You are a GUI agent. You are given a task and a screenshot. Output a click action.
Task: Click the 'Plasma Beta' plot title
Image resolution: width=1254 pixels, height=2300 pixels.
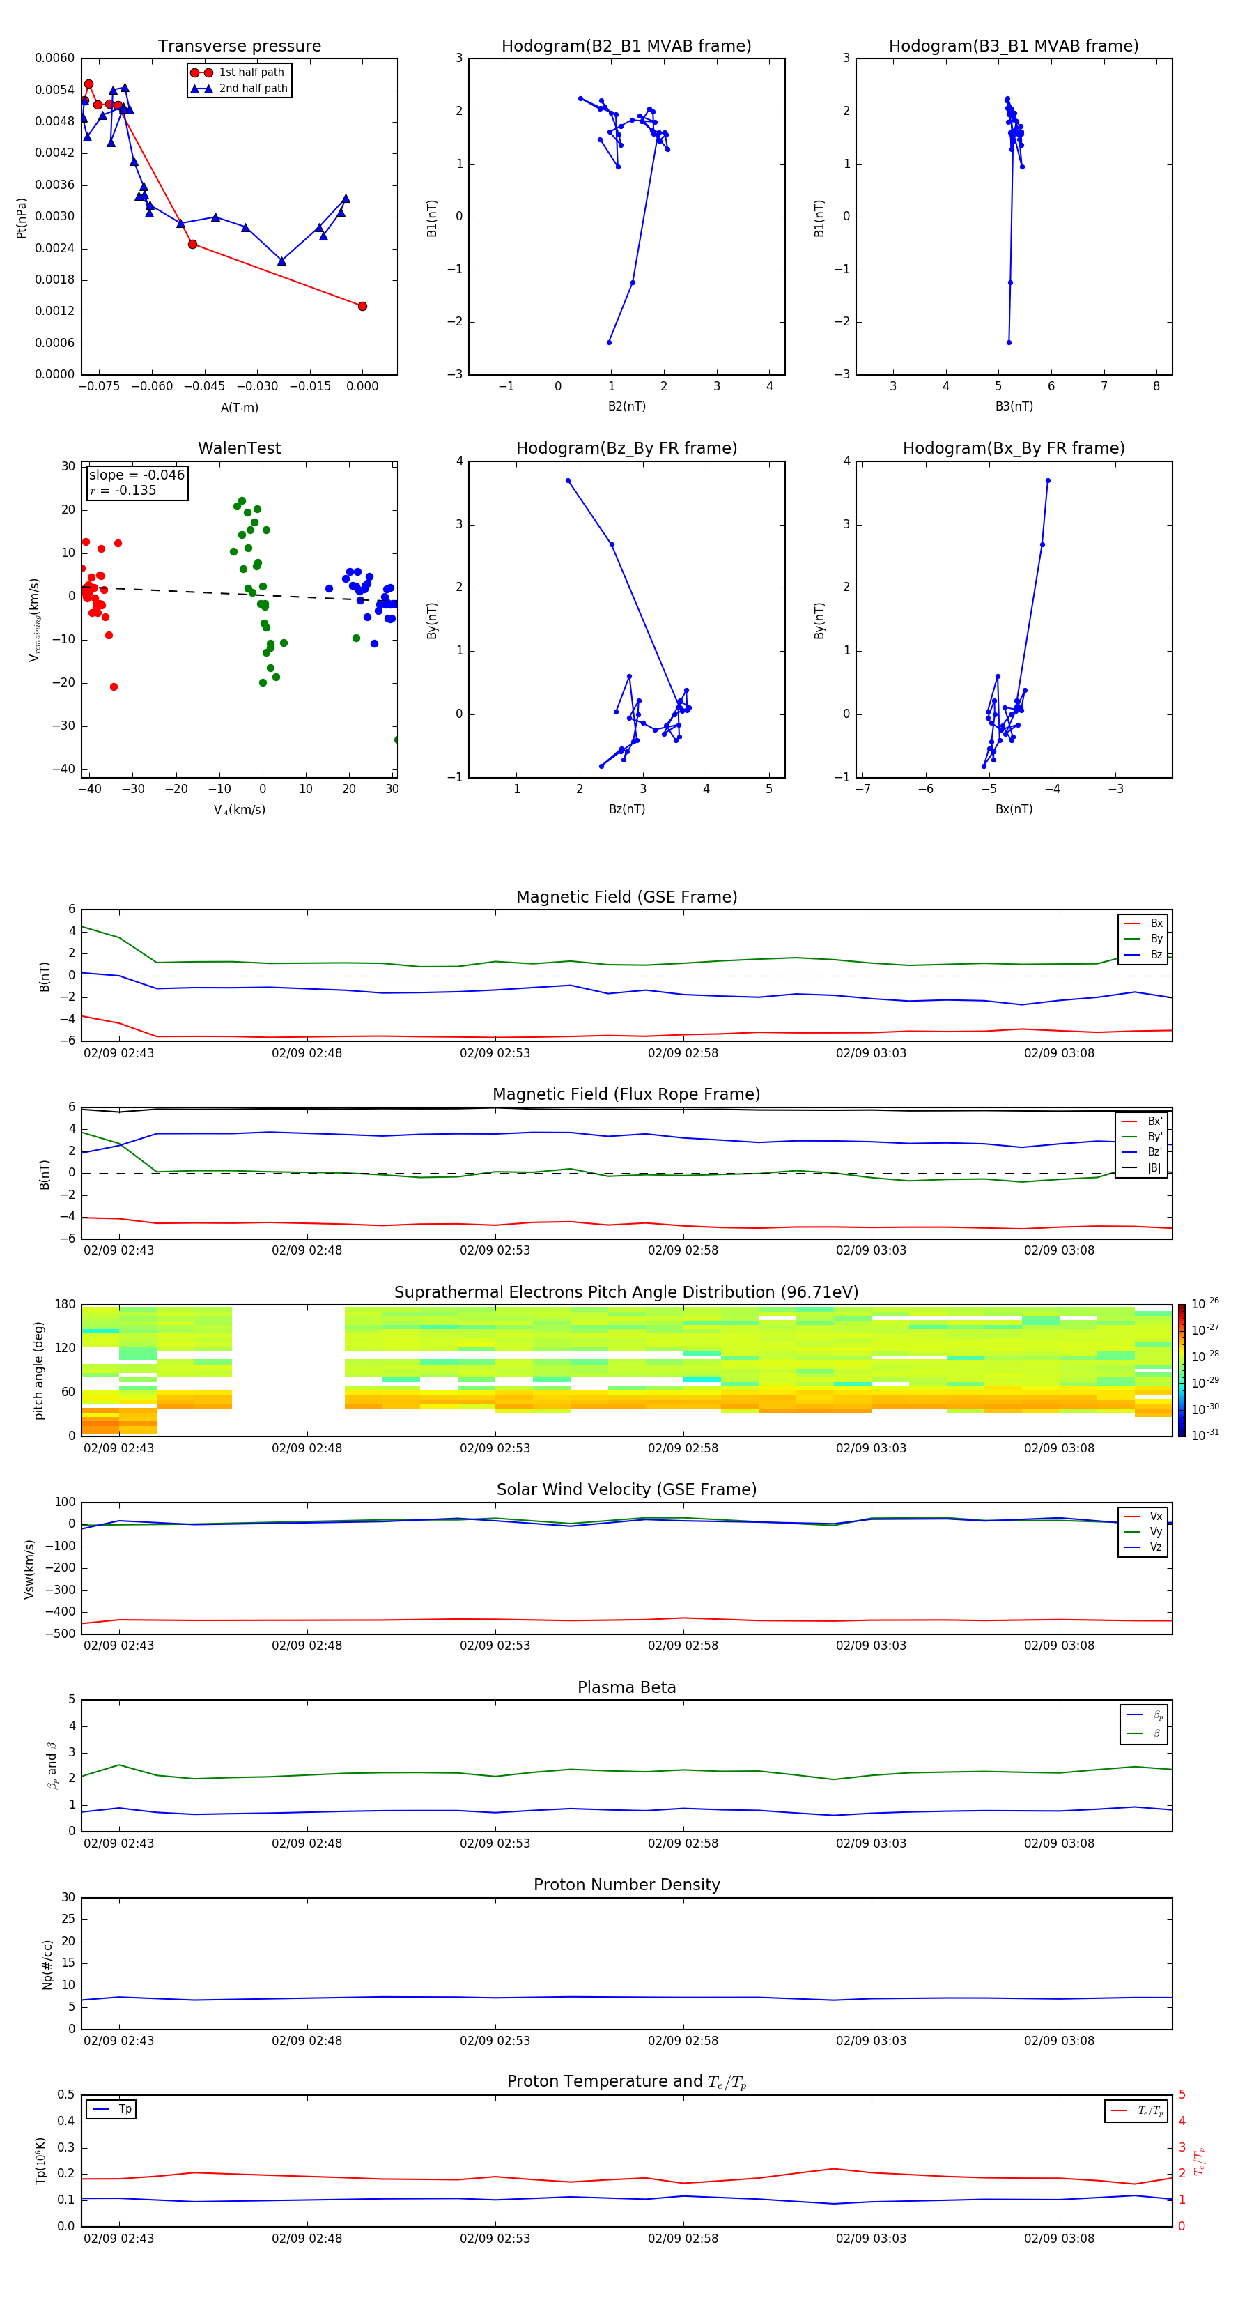[626, 1688]
